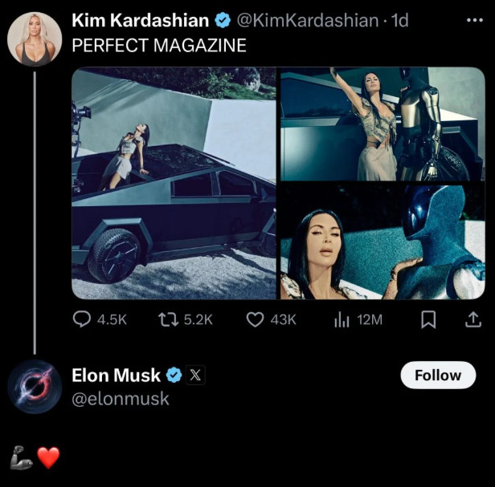Click Elon Musk's black hole avatar
Screen dimensions: 495x487
coord(35,386)
